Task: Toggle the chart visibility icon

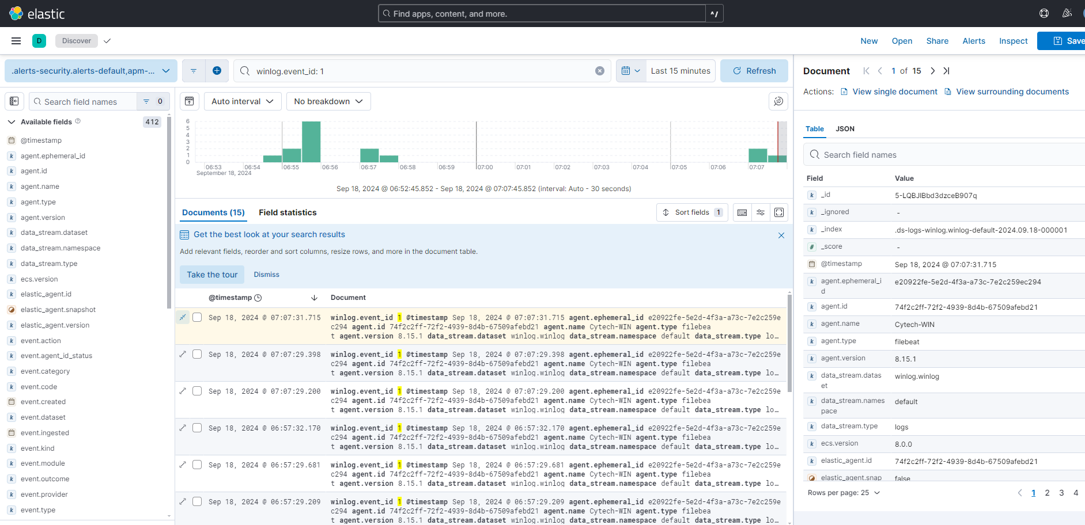Action: (190, 101)
